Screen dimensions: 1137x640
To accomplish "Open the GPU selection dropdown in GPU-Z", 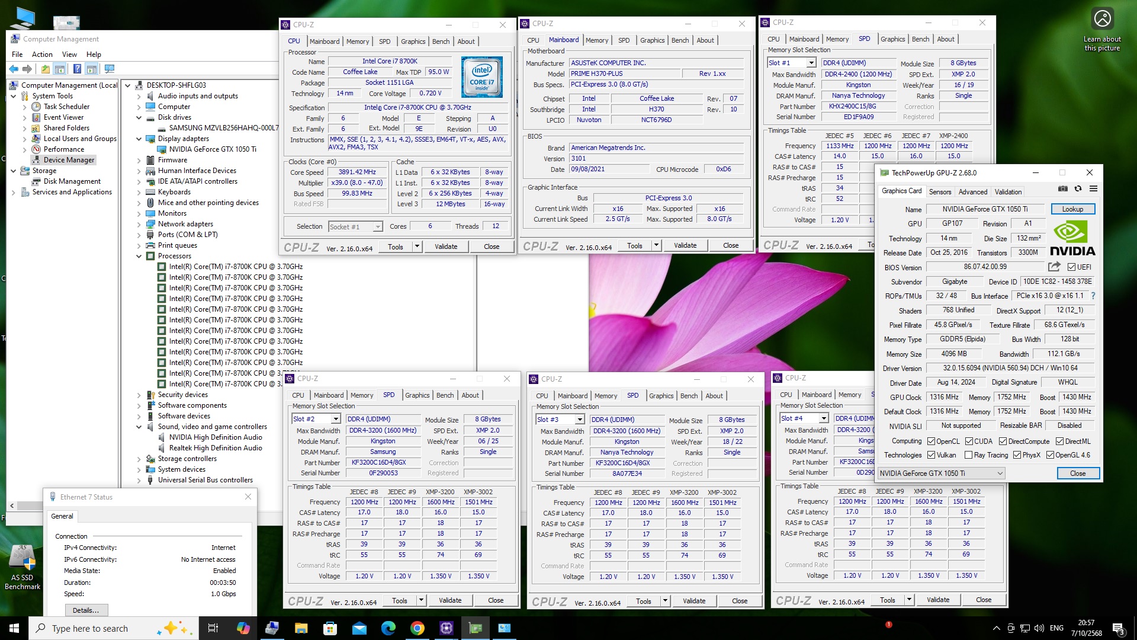I will [1000, 473].
